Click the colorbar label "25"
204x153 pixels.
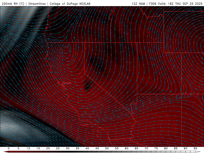[x=58, y=148]
